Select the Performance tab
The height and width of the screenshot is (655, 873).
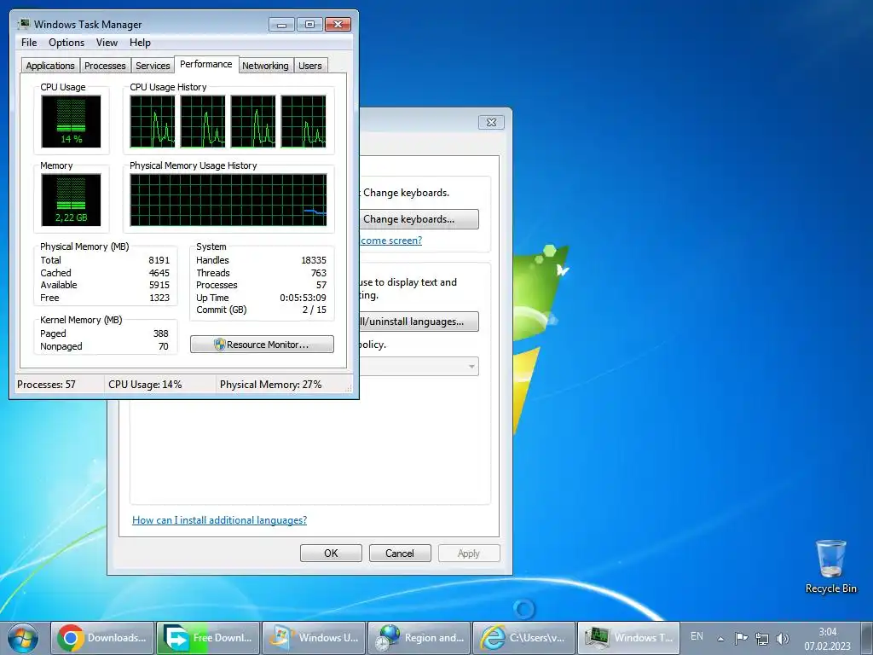206,64
